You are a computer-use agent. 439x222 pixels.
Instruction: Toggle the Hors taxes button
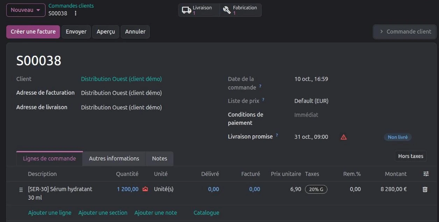tap(411, 156)
